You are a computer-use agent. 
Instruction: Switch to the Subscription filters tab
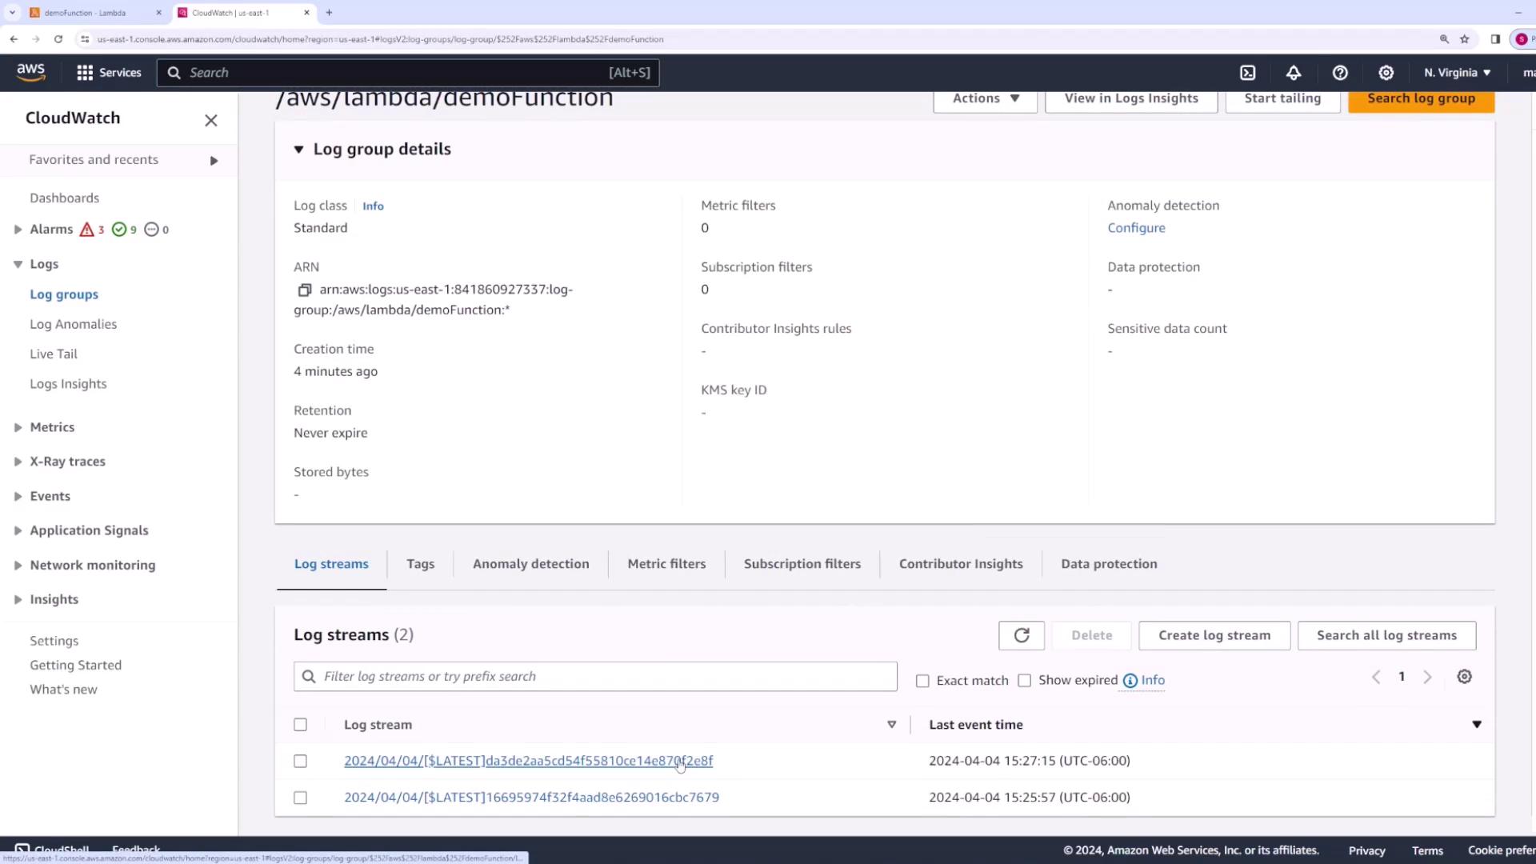802,564
